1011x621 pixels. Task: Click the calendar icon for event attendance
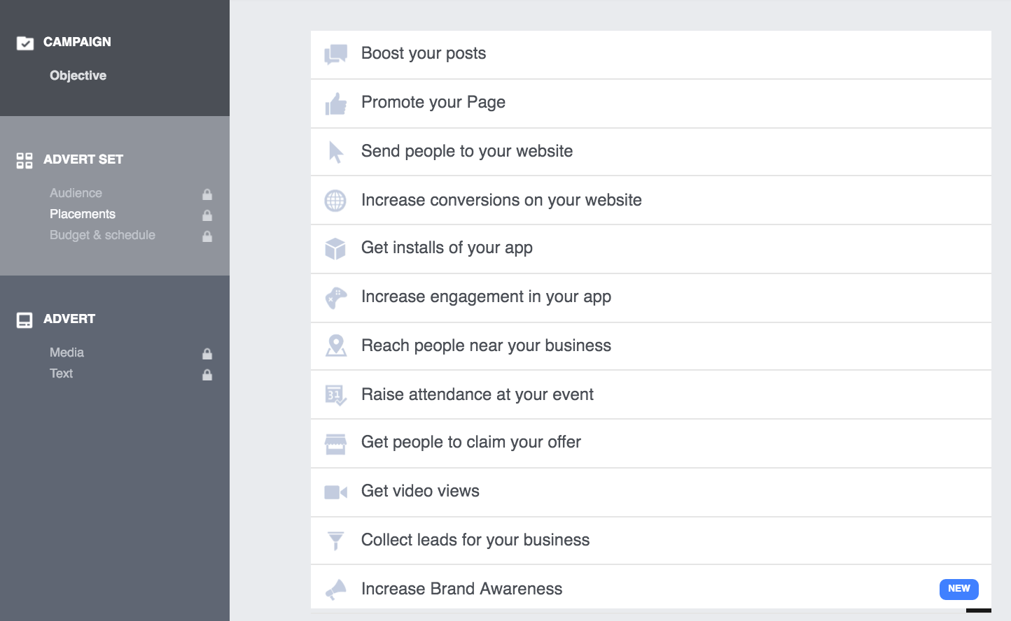[x=336, y=395]
